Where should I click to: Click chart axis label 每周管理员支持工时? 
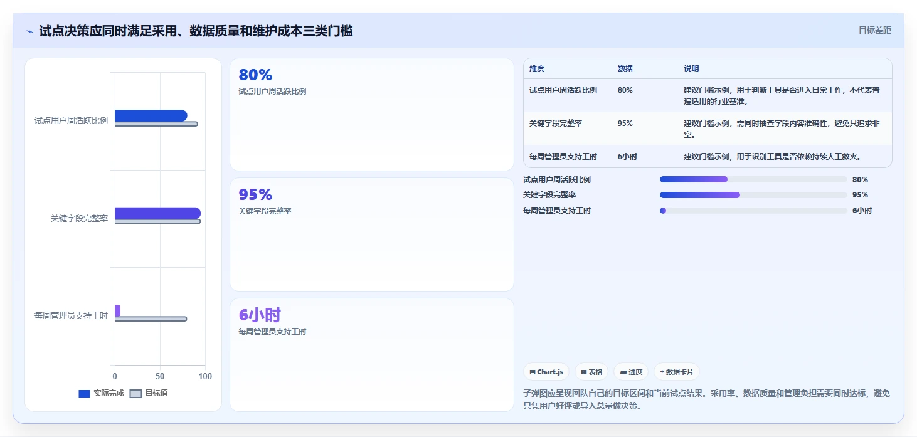[x=71, y=316]
